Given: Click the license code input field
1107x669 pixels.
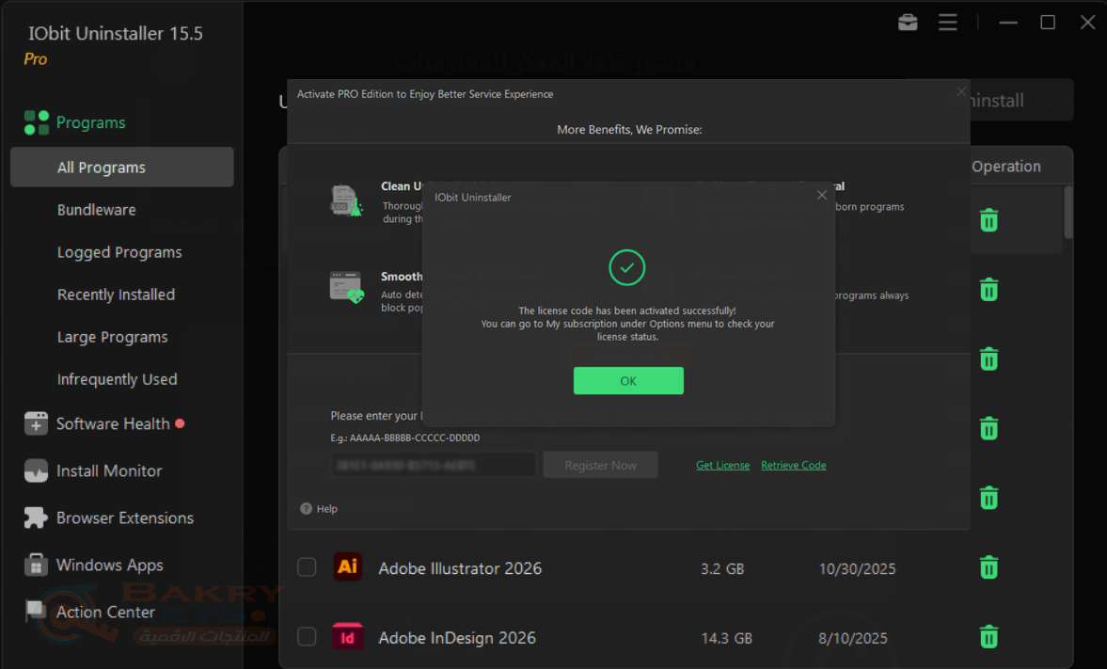Looking at the screenshot, I should pos(434,465).
